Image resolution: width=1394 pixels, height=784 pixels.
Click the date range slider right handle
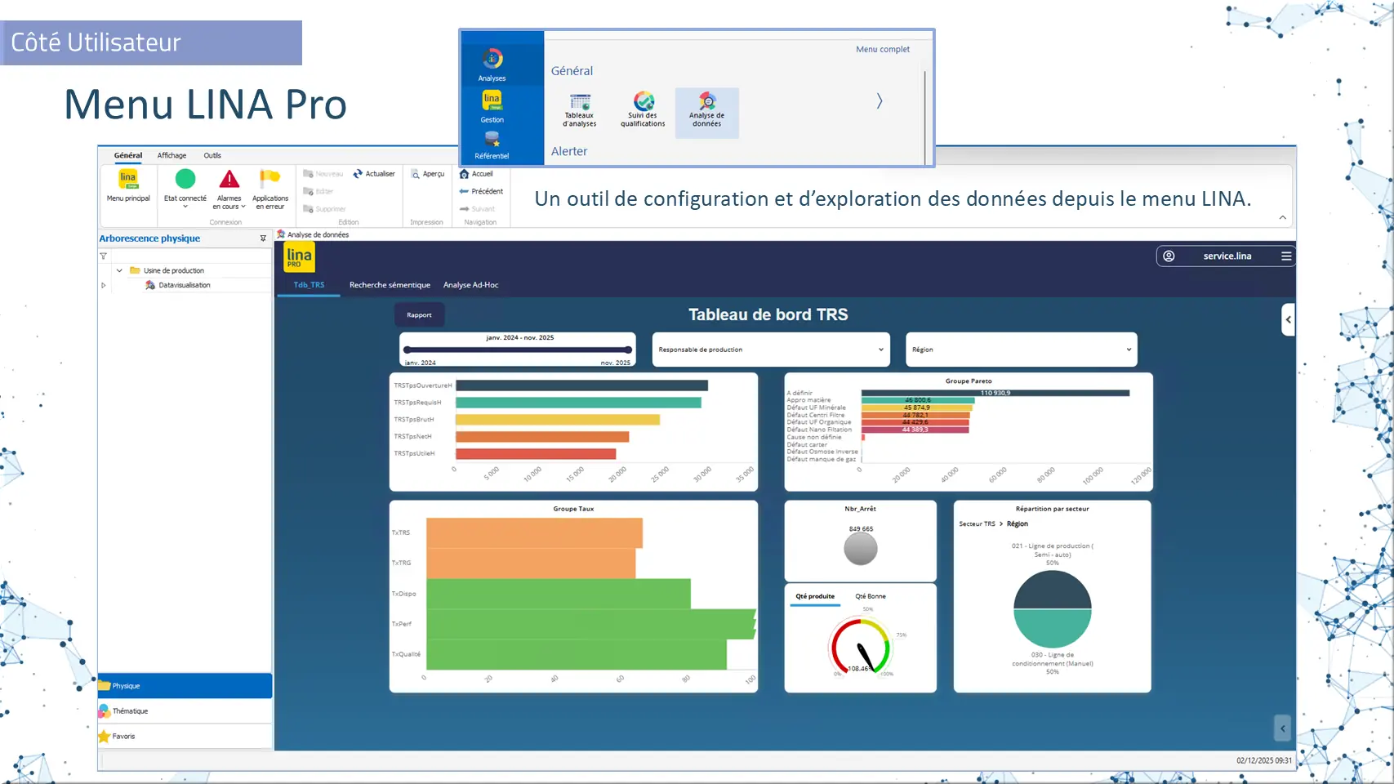628,350
